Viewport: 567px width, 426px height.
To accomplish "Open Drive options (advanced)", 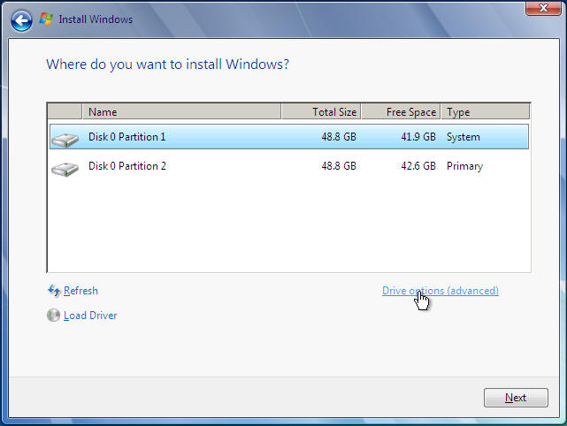I will pos(440,291).
